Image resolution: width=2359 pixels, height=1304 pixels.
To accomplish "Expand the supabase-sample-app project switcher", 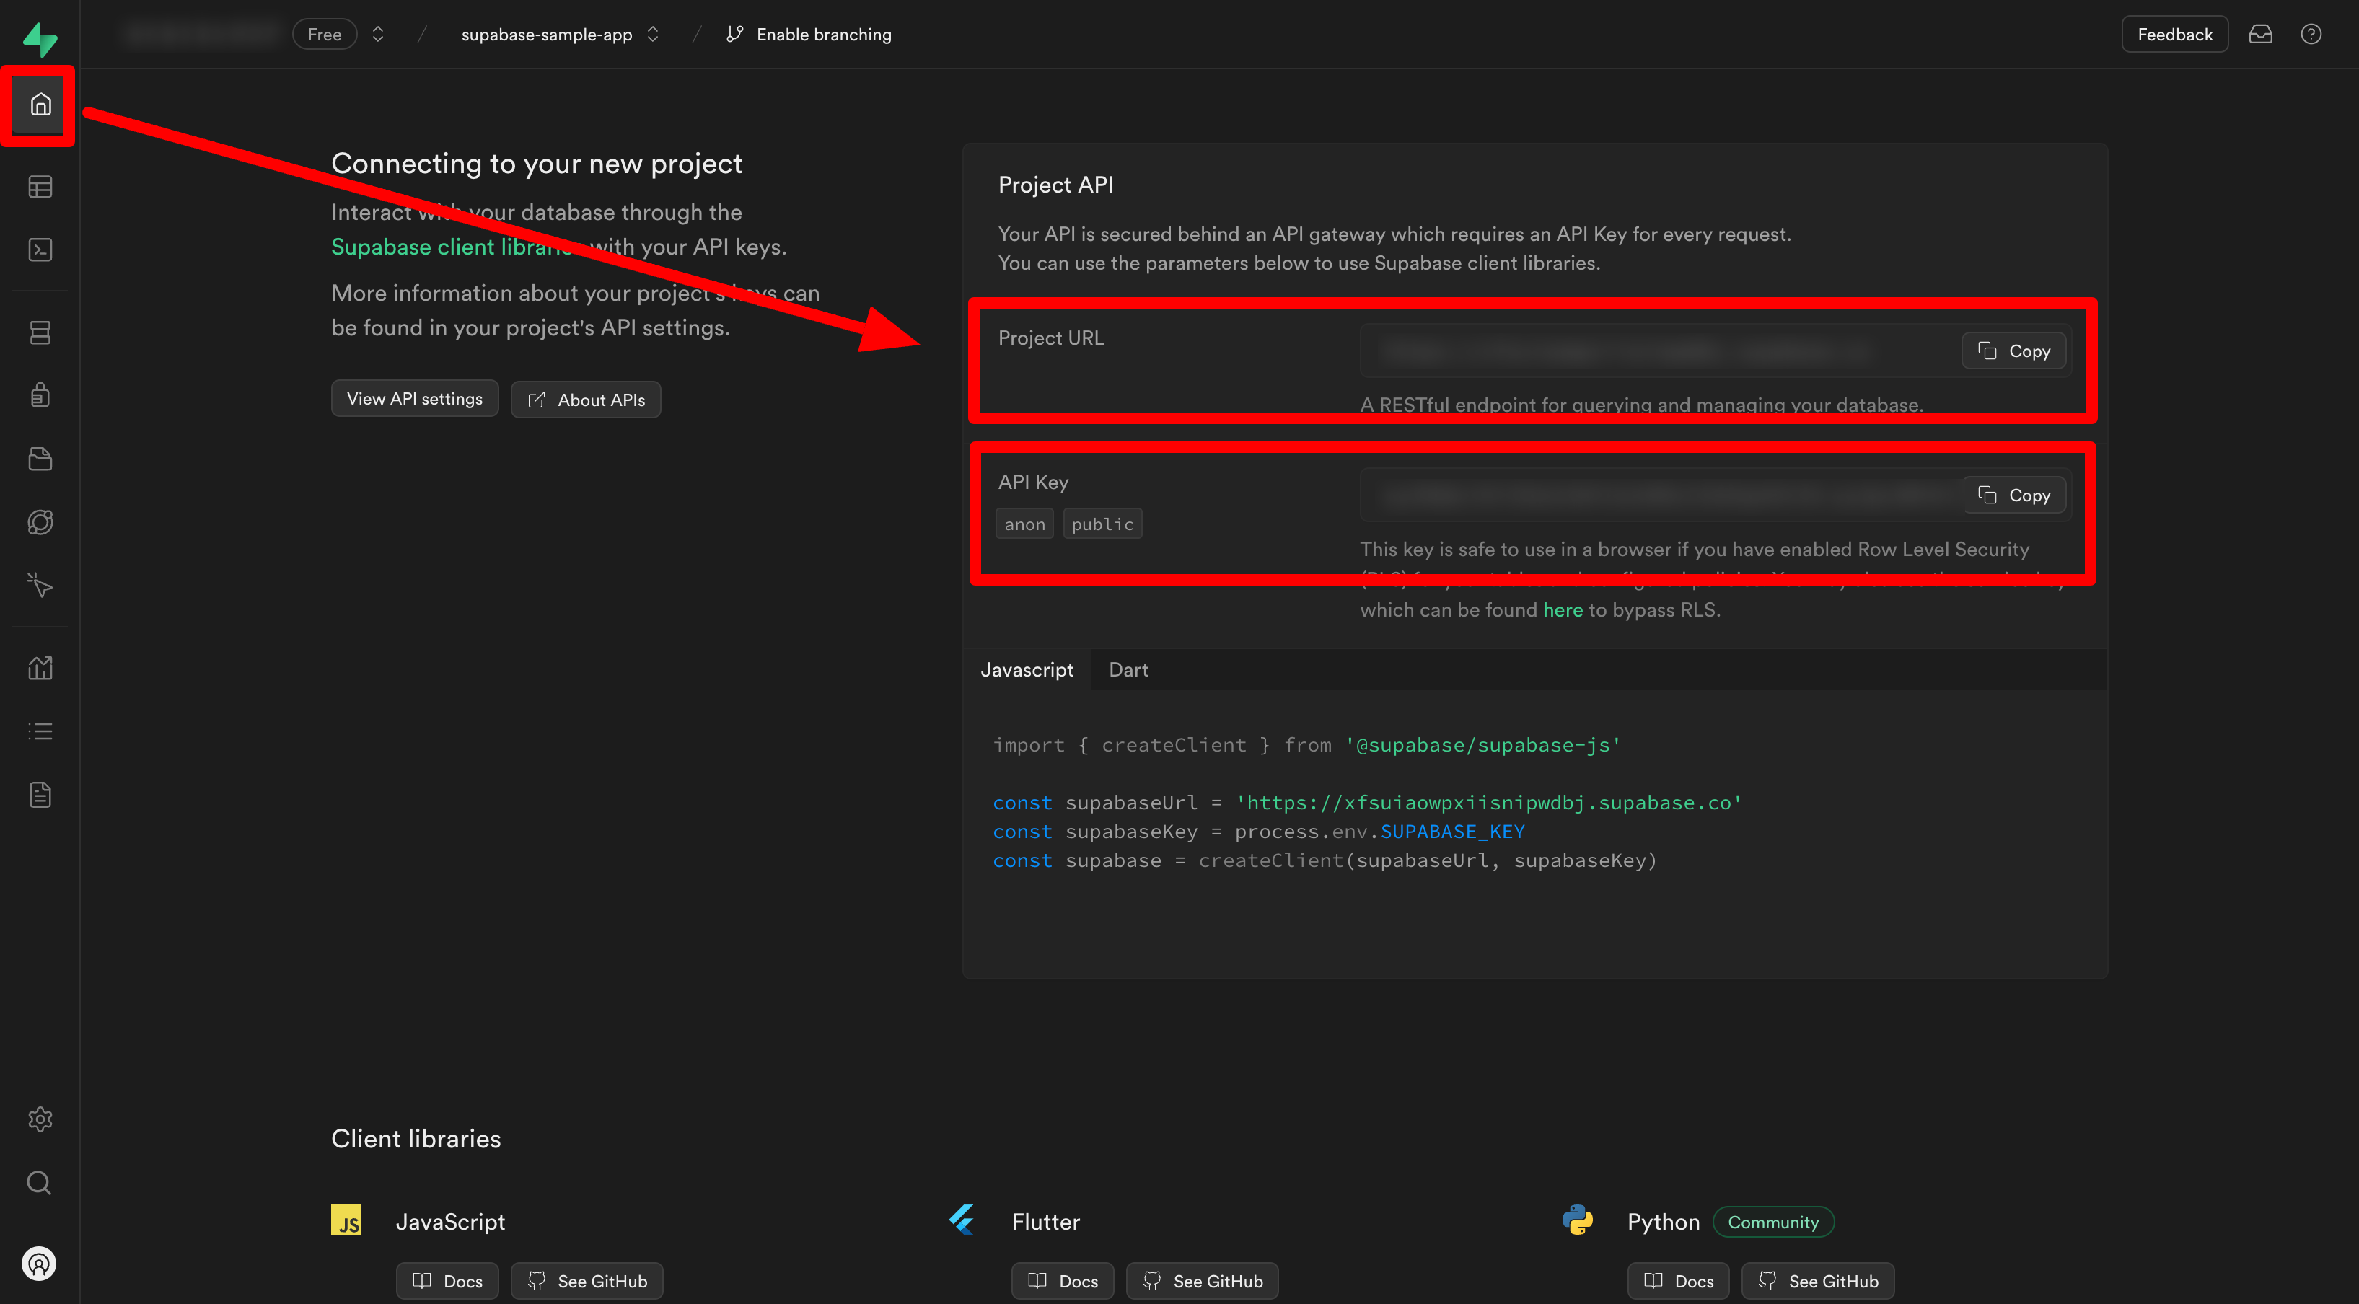I will [x=652, y=35].
